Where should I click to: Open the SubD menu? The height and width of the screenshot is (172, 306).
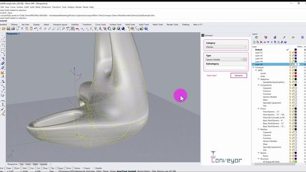coord(27,7)
